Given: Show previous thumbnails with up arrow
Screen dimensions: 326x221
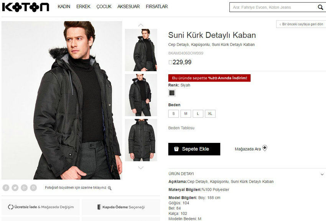Looking at the screenshot, I should [x=141, y=25].
